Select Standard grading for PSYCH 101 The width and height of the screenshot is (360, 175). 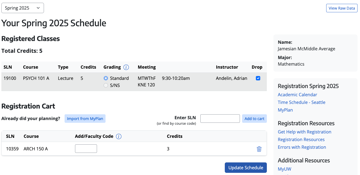point(106,78)
